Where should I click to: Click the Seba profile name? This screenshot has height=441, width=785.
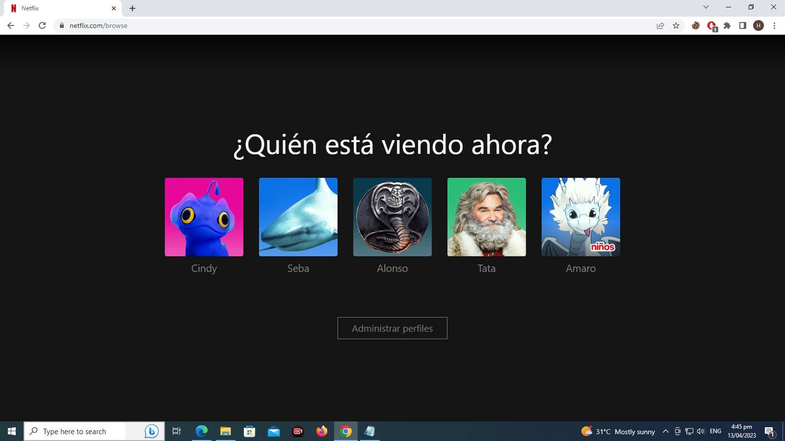coord(298,269)
